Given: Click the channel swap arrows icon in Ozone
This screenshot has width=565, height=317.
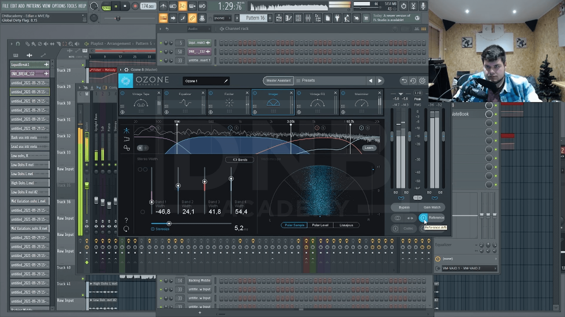Looking at the screenshot, I should (410, 218).
